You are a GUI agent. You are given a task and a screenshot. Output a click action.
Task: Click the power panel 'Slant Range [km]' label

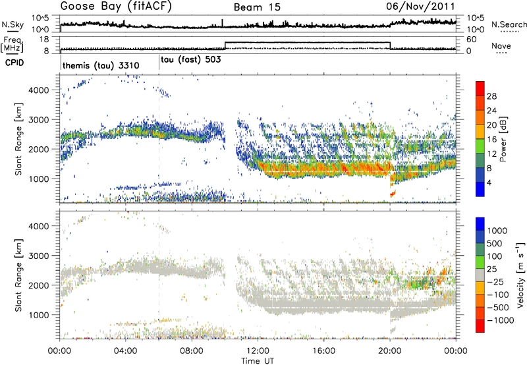18,139
